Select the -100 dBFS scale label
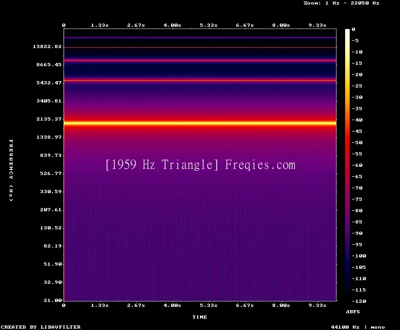Screen dimensions: 400x330 click(x=359, y=256)
